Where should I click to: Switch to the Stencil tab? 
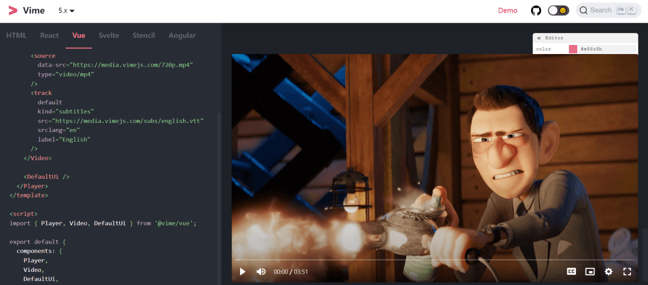pyautogui.click(x=143, y=35)
